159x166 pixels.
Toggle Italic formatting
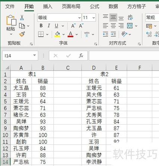point(49,26)
